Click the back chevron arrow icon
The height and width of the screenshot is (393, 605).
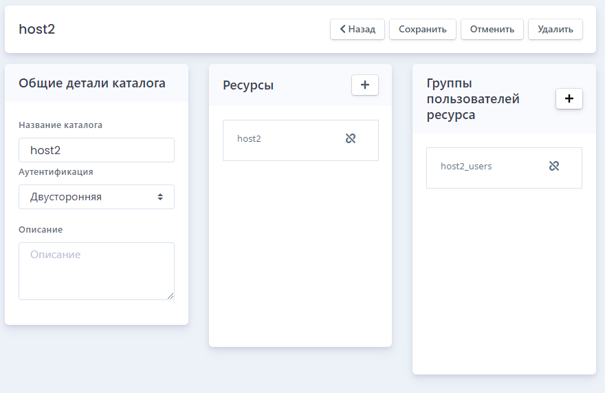click(x=342, y=29)
